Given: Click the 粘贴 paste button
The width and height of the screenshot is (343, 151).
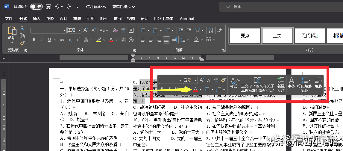Looking at the screenshot, I should click(x=12, y=32).
